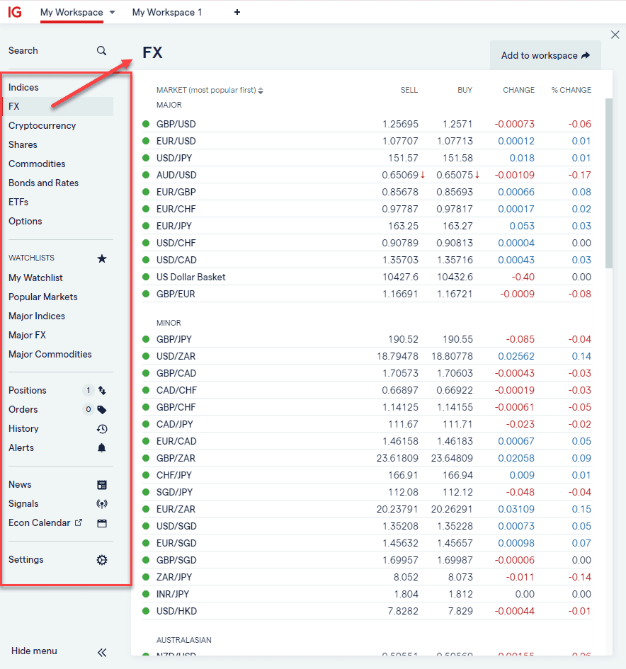Open watchlists star icon

click(102, 258)
